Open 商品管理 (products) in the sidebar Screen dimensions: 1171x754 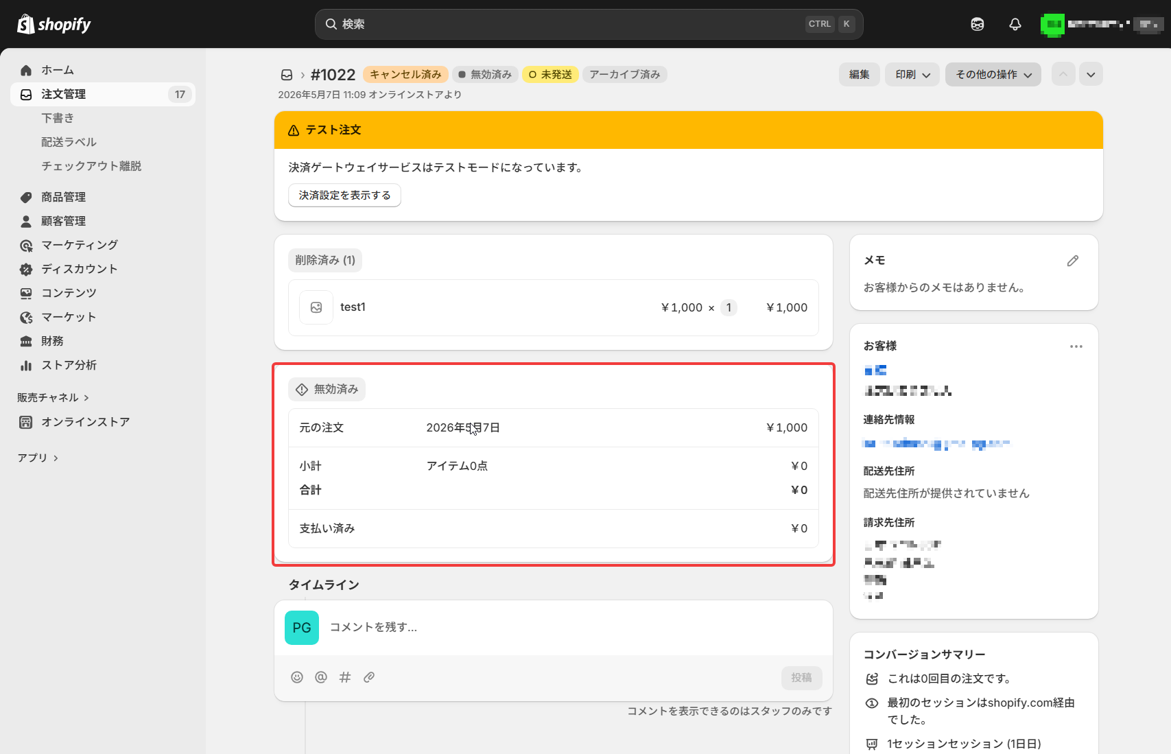click(103, 197)
